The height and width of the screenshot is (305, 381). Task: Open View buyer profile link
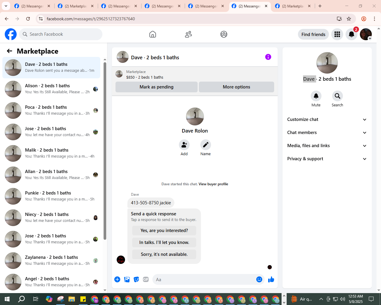coord(213,184)
